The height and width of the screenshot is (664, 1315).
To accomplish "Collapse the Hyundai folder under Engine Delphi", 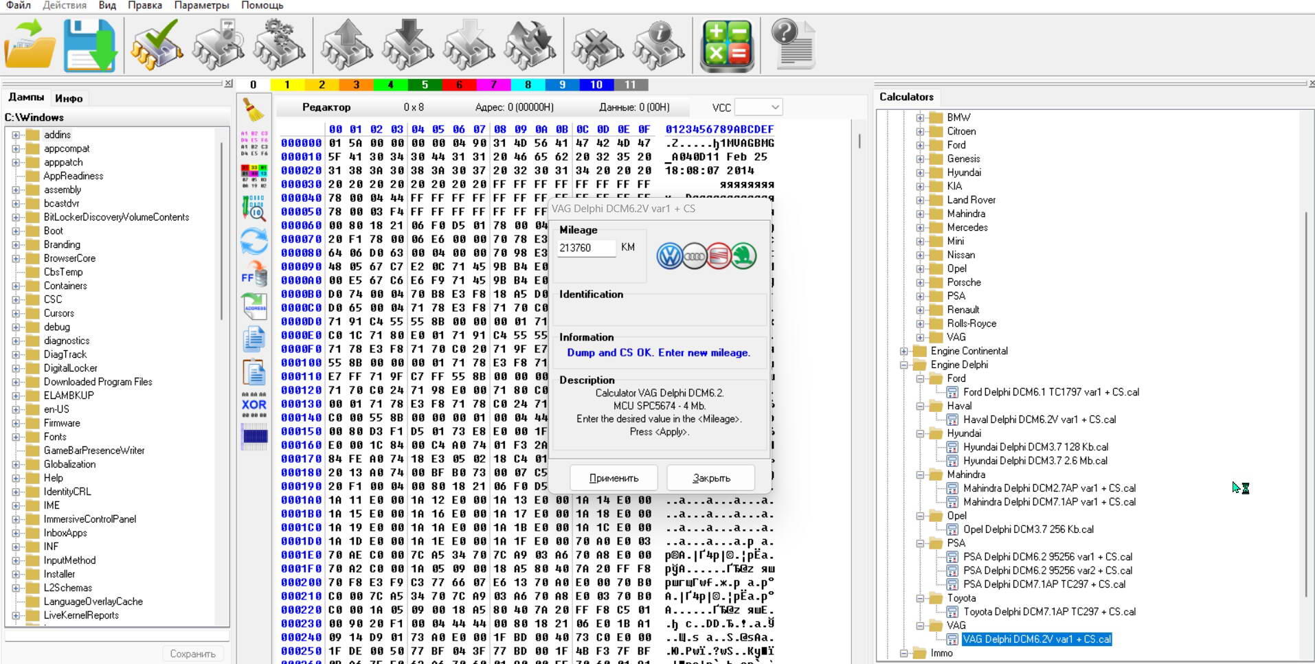I will (x=920, y=433).
